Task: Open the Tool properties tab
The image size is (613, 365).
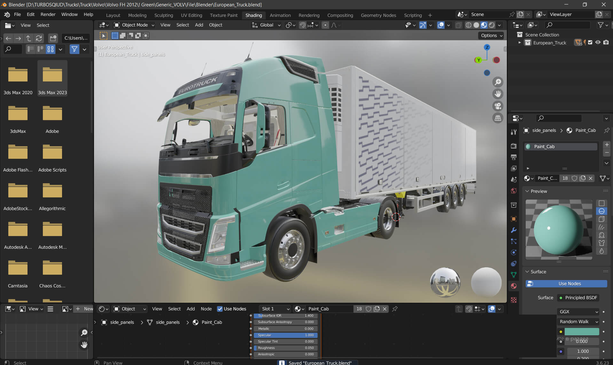Action: click(514, 132)
